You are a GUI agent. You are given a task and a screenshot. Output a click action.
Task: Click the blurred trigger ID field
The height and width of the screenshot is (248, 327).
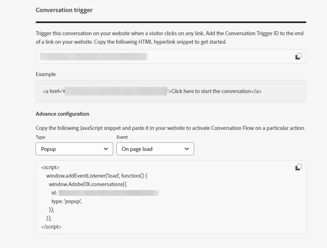click(x=171, y=56)
